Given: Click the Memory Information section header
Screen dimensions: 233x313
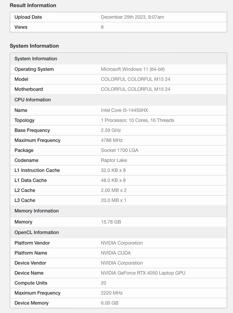Looking at the screenshot, I should point(37,211).
